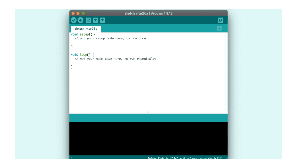Expand the tab options dropdown arrow
295x168 pixels.
coord(219,29)
